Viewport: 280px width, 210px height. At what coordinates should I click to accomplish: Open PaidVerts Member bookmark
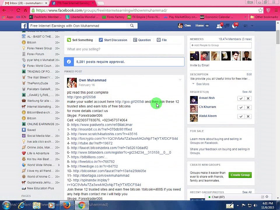(x=45, y=17)
